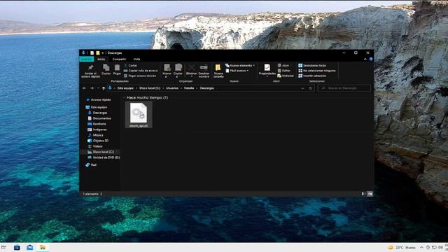The width and height of the screenshot is (448, 252).
Task: Click the refresh button in address bar
Action: tap(311, 88)
